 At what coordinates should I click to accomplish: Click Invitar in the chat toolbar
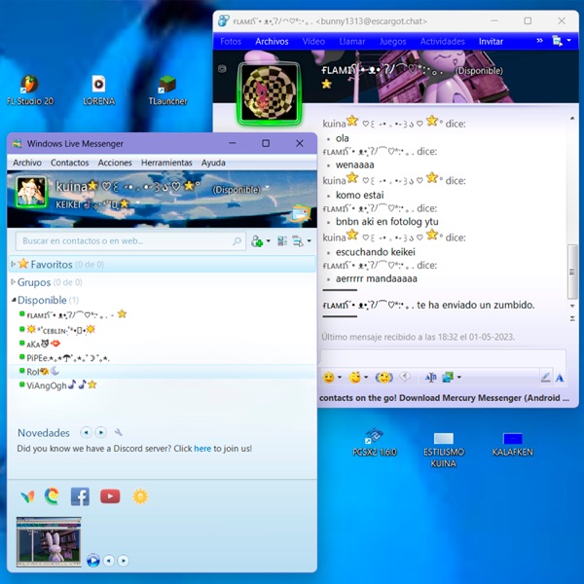[x=491, y=41]
